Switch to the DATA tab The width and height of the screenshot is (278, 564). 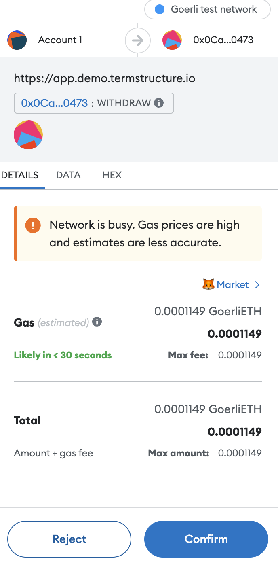tap(68, 175)
